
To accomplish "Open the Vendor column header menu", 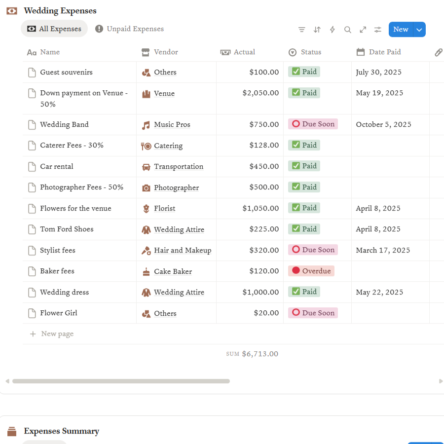I will click(166, 52).
